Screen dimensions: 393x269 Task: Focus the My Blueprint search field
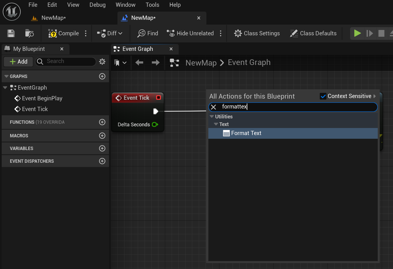pos(66,61)
